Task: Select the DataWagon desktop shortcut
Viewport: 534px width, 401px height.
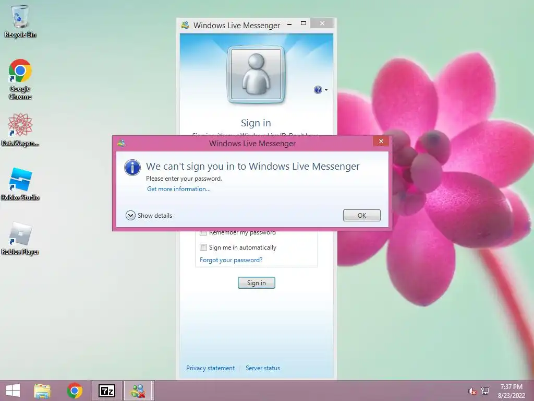Action: [20, 129]
